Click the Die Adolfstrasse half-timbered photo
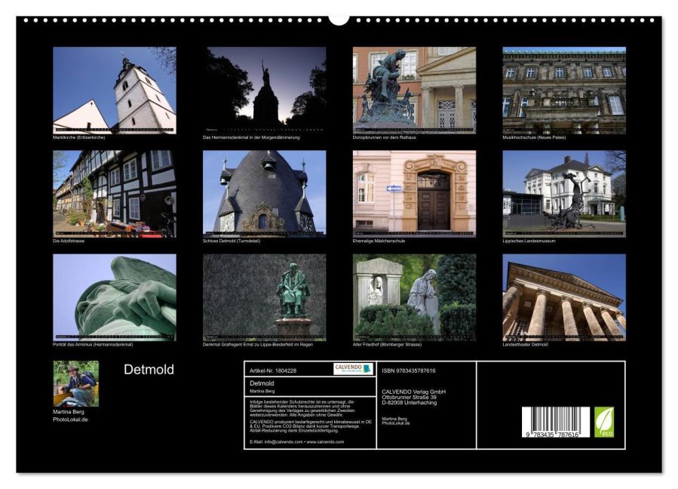Viewport: 678px width, 489px height. (x=114, y=193)
